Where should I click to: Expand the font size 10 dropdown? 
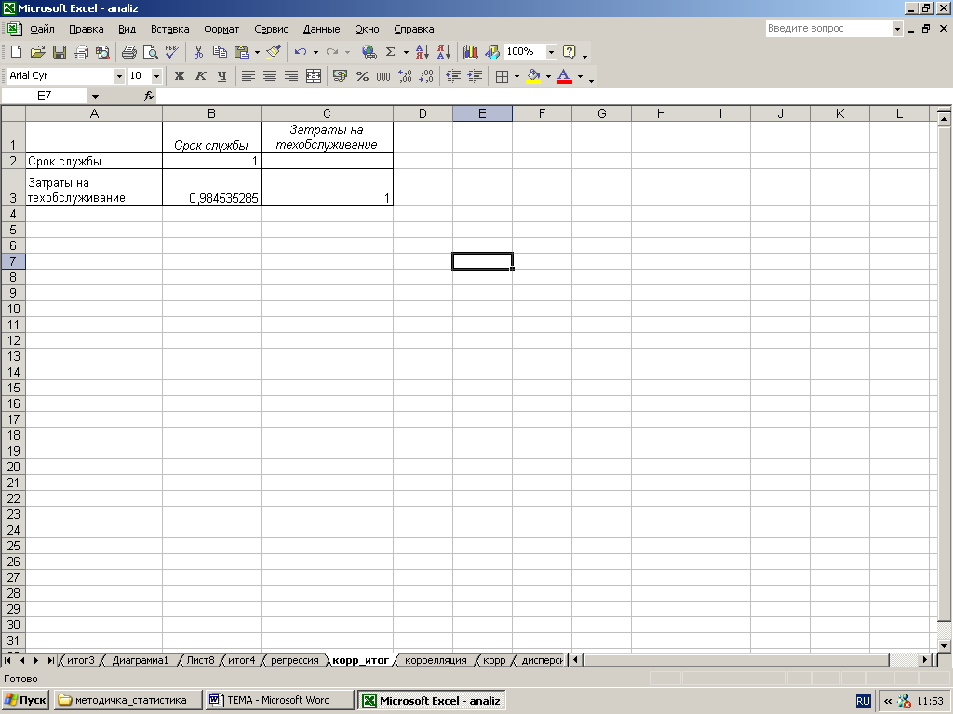[156, 76]
